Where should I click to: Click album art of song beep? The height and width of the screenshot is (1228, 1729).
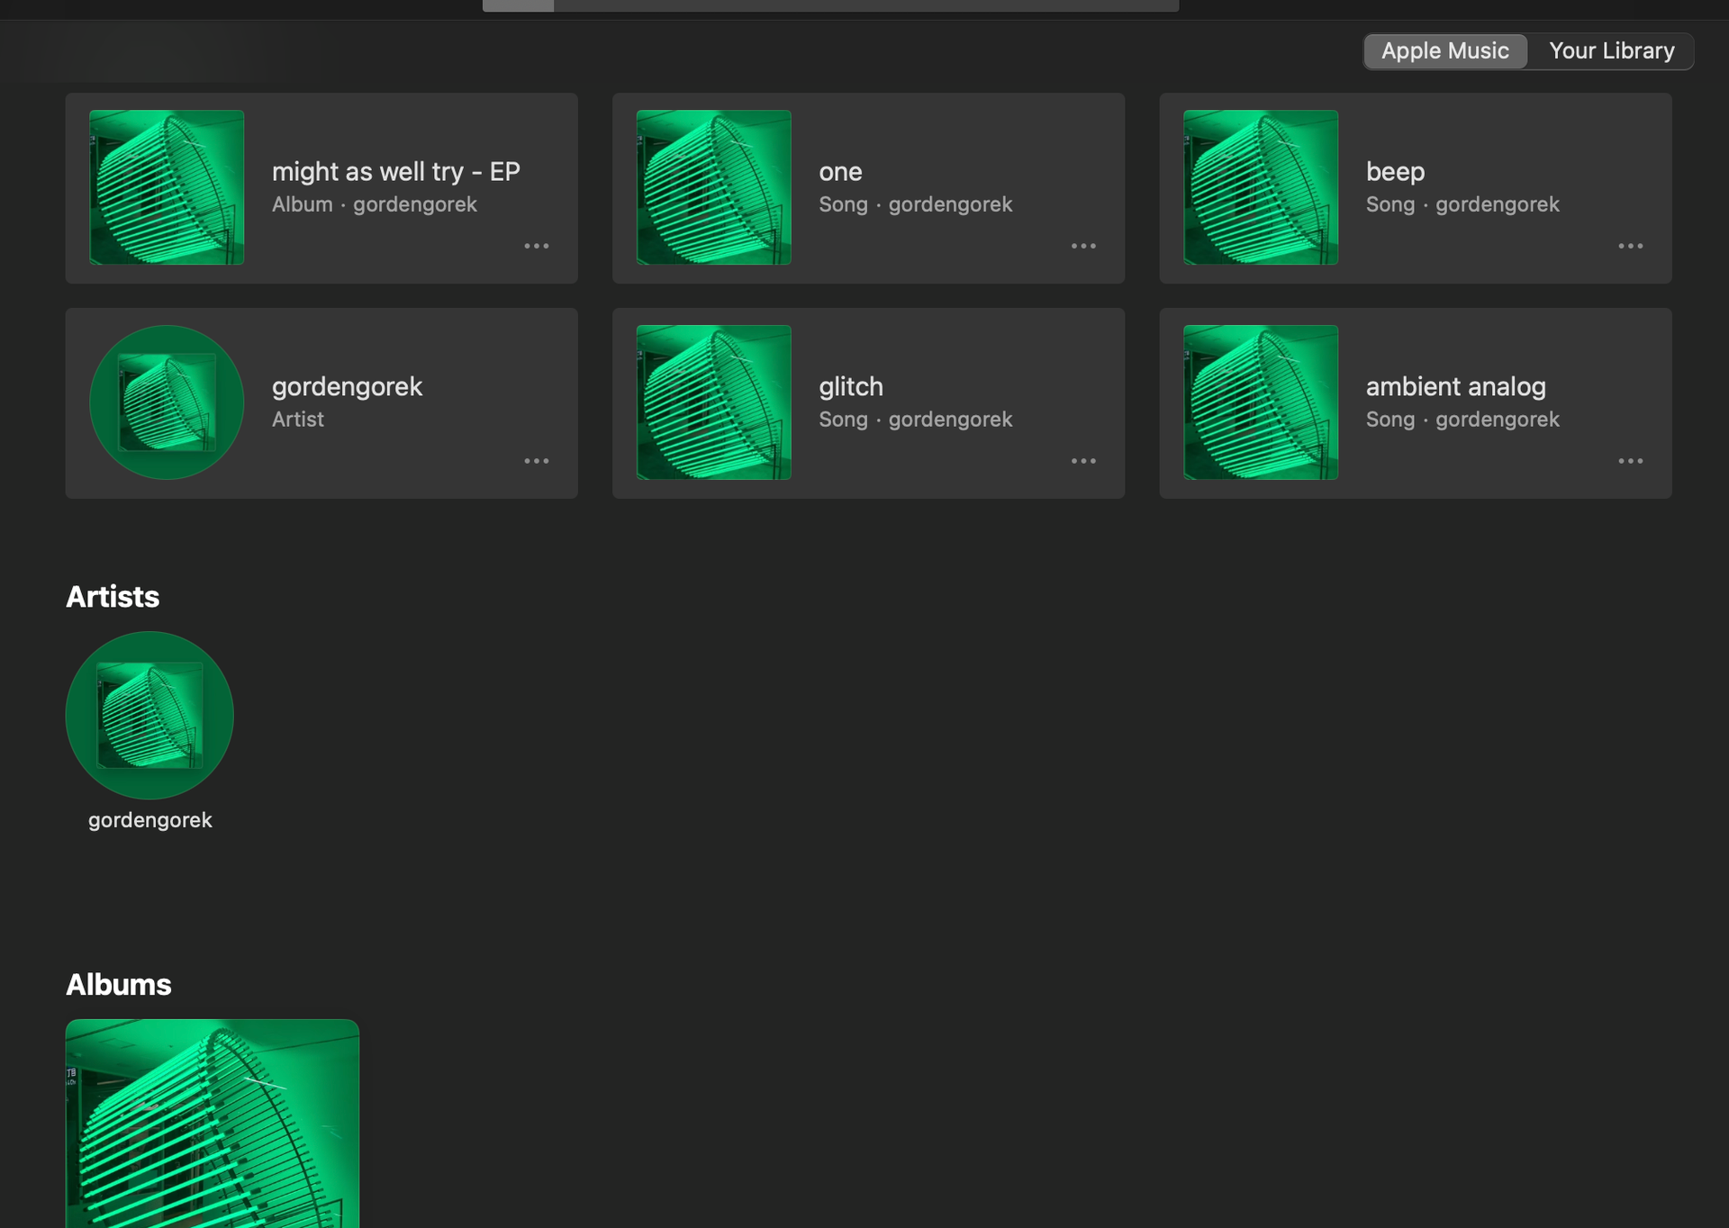1260,187
